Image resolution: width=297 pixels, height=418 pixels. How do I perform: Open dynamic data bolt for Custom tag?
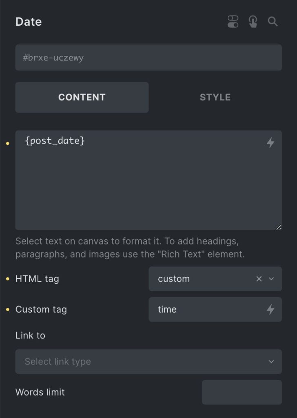coord(270,309)
